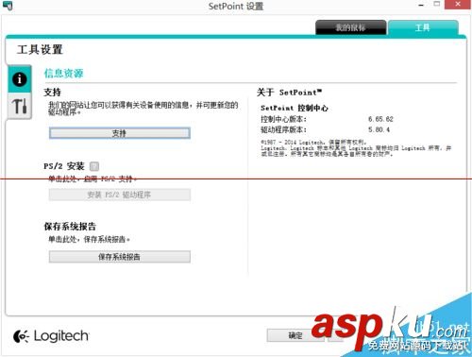Click the 驱动程序版本 label
Image resolution: width=472 pixels, height=357 pixels.
(x=283, y=129)
